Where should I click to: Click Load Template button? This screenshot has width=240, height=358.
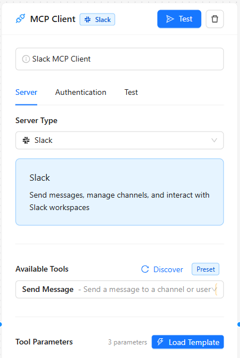tap(188, 342)
